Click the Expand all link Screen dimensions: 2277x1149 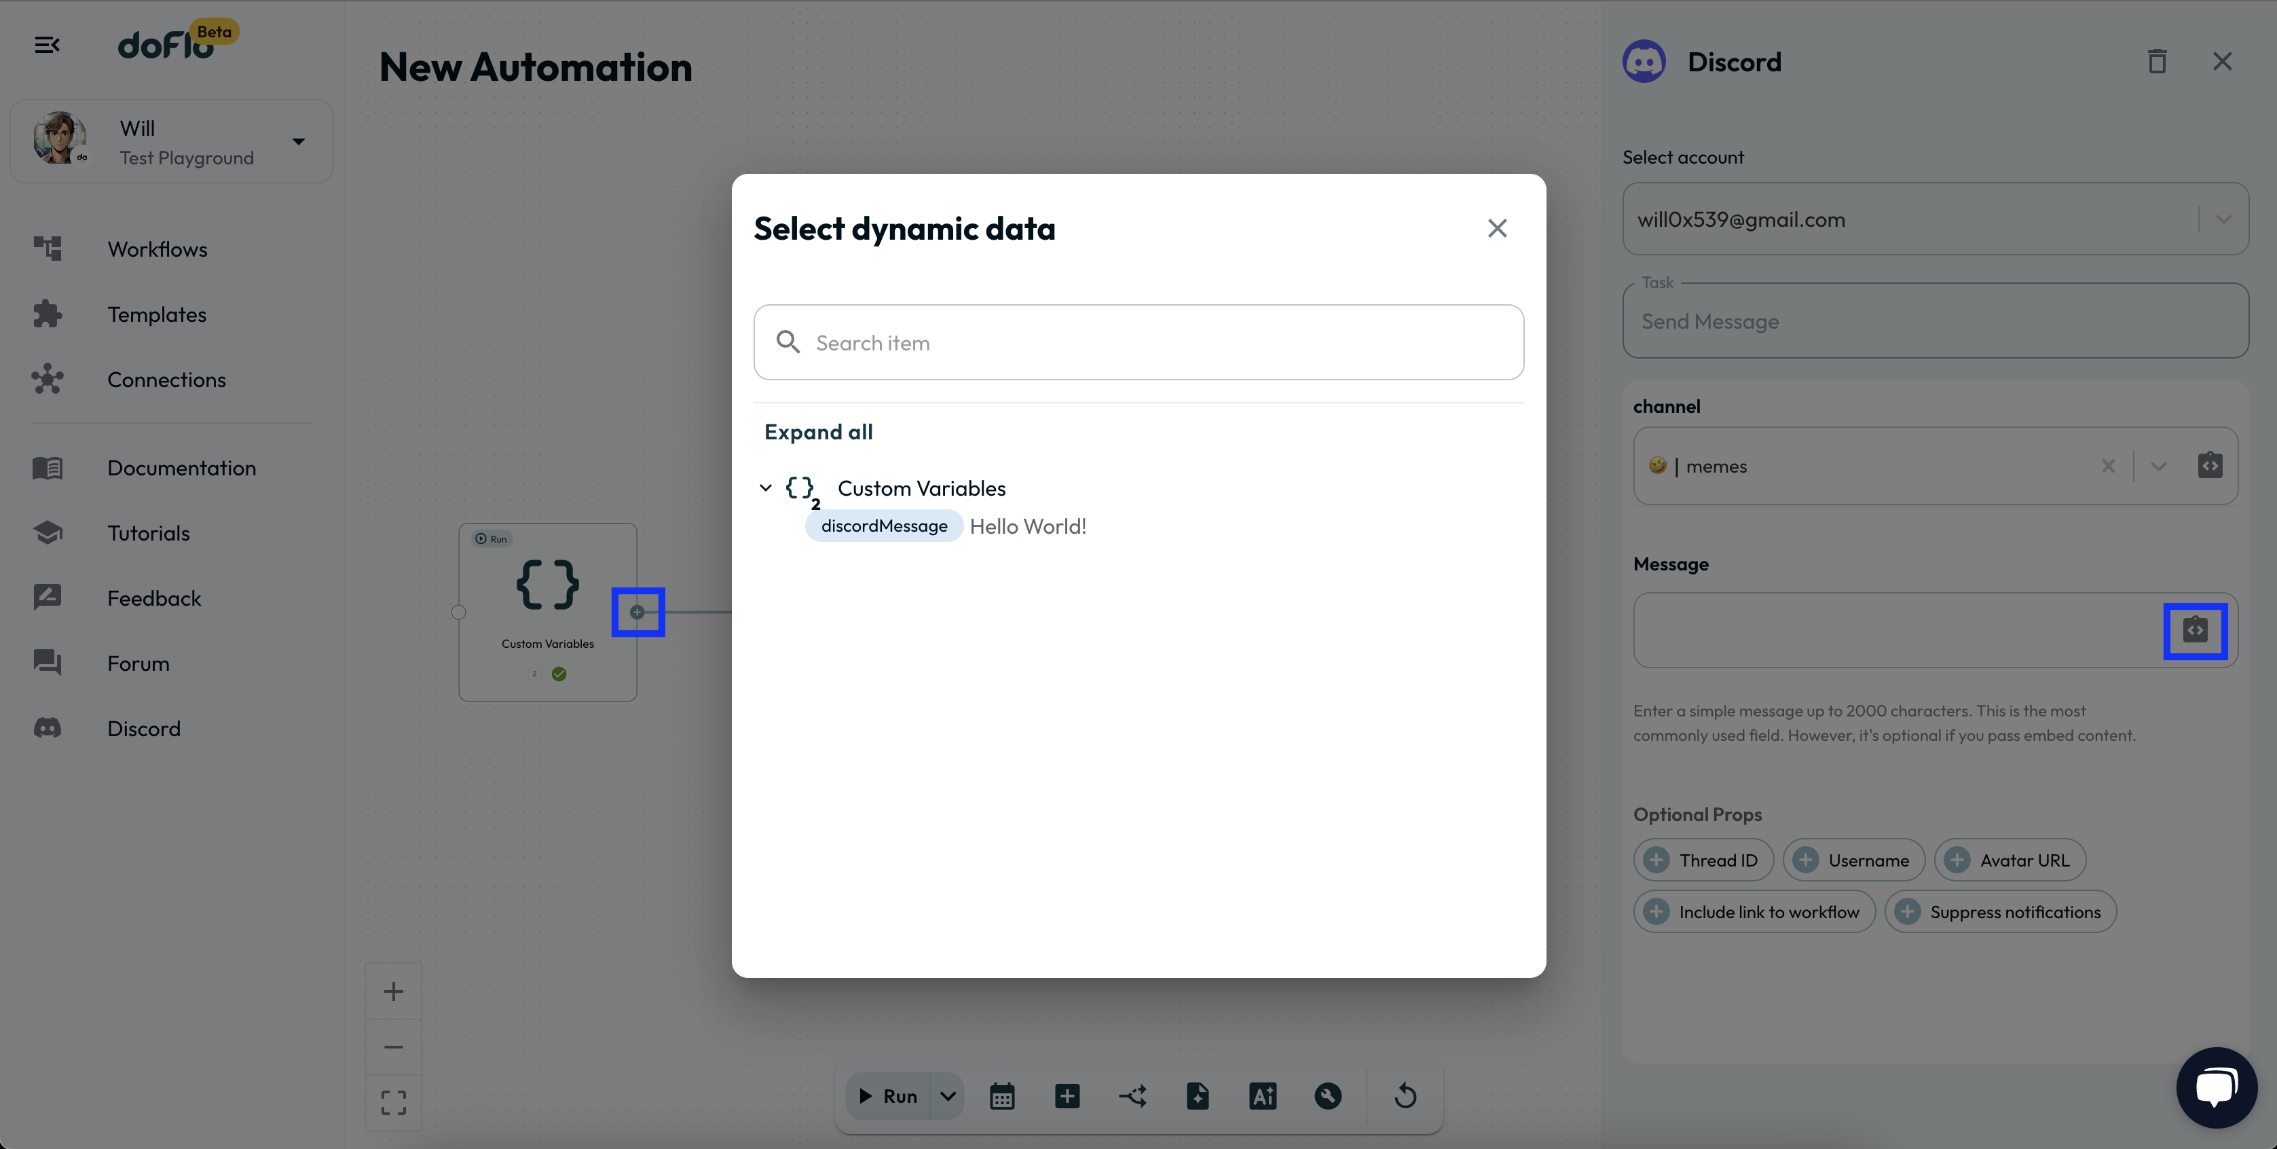click(x=817, y=432)
